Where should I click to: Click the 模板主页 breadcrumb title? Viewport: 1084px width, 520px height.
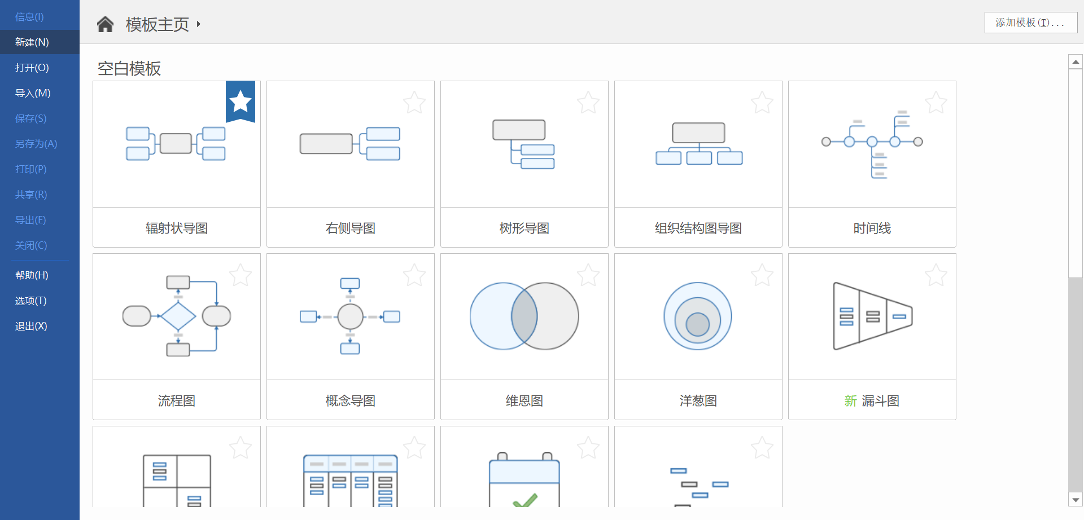pyautogui.click(x=158, y=24)
